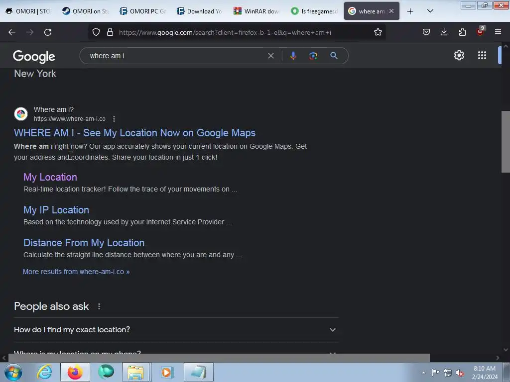
Task: Open Firefox extensions menu
Action: tap(462, 32)
